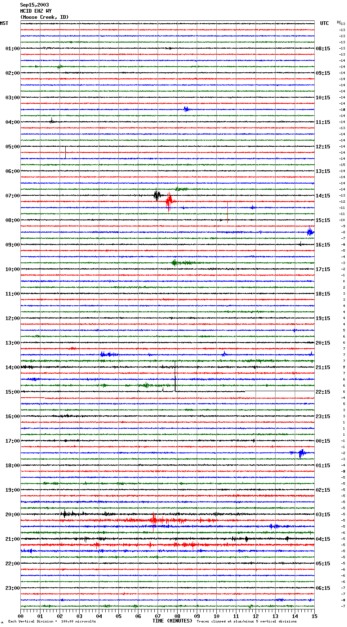Select the 06:00 MST time label
This screenshot has height=627, width=347.
click(13, 171)
